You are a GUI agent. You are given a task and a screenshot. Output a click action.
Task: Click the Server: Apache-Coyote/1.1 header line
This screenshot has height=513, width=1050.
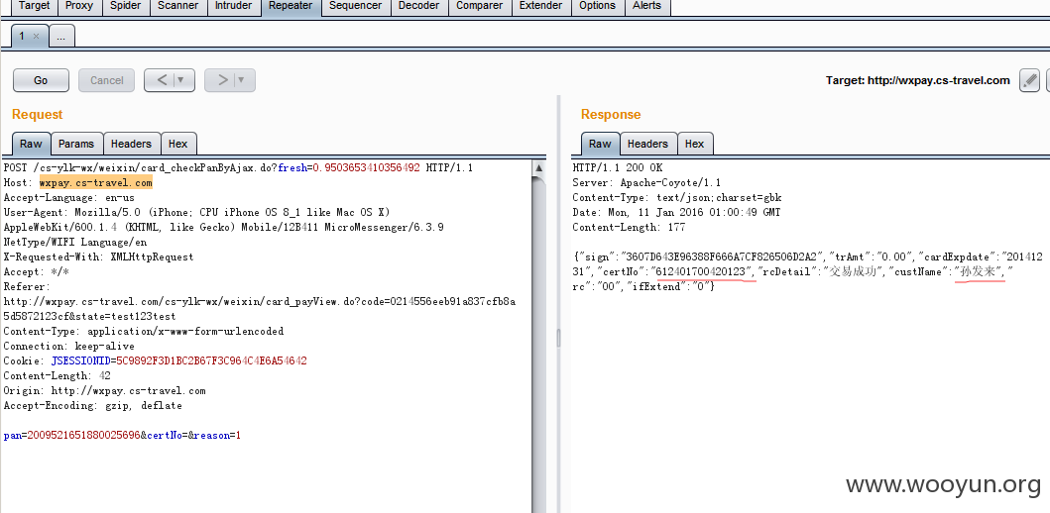click(645, 182)
